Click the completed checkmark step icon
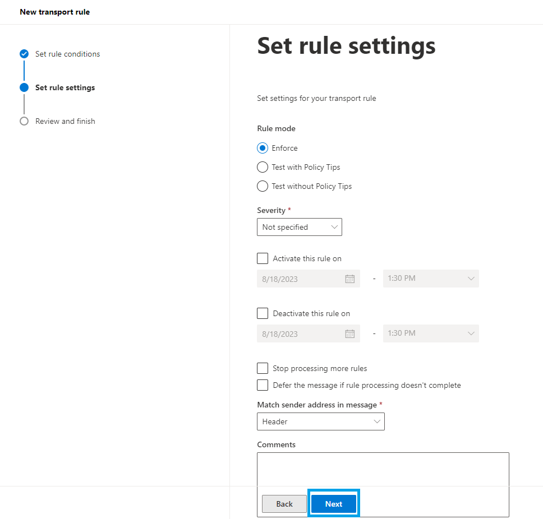Viewport: 543px width, 519px height. pyautogui.click(x=24, y=54)
